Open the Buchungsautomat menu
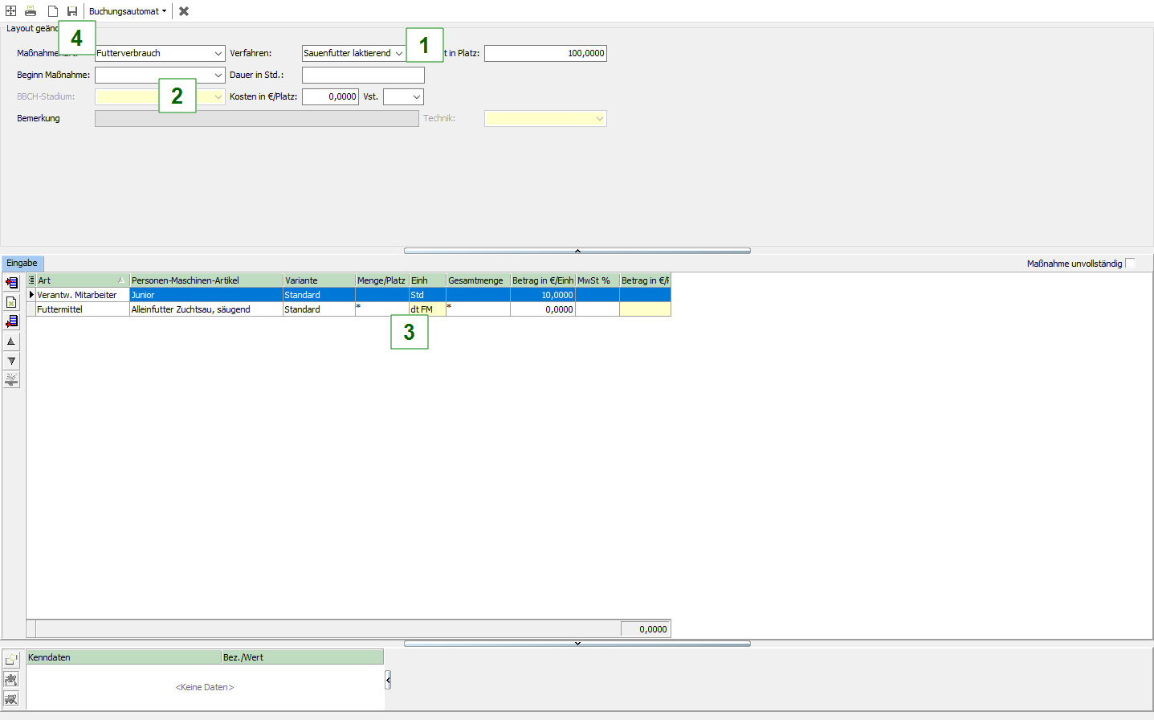This screenshot has height=720, width=1154. point(127,11)
